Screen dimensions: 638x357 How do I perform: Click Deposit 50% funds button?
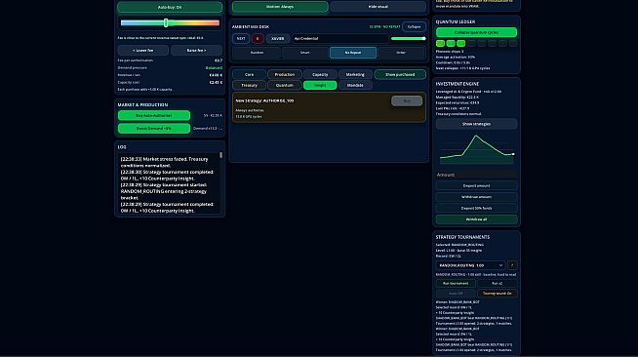coord(476,208)
